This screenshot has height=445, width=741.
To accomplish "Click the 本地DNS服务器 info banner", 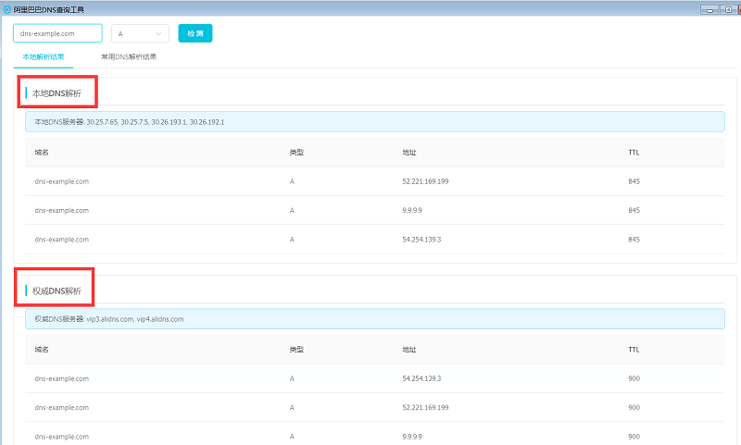I will coord(374,121).
